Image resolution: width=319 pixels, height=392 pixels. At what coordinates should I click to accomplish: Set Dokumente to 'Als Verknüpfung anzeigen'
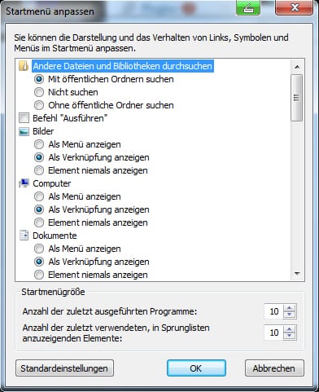[x=39, y=262]
